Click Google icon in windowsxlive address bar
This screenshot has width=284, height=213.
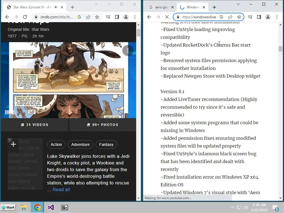221,17
